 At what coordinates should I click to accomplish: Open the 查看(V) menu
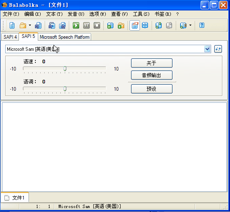(119, 14)
